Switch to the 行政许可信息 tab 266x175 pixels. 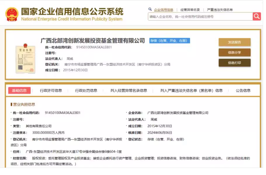pyautogui.click(x=51, y=90)
